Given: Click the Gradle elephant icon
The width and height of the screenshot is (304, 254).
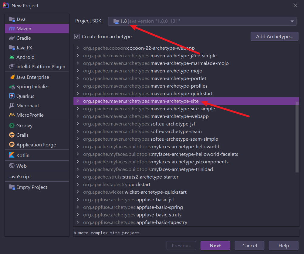Looking at the screenshot, I should click(12, 38).
